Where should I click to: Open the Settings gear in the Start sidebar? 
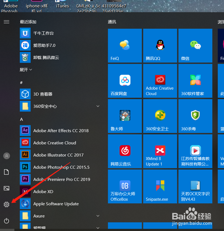(7, 204)
